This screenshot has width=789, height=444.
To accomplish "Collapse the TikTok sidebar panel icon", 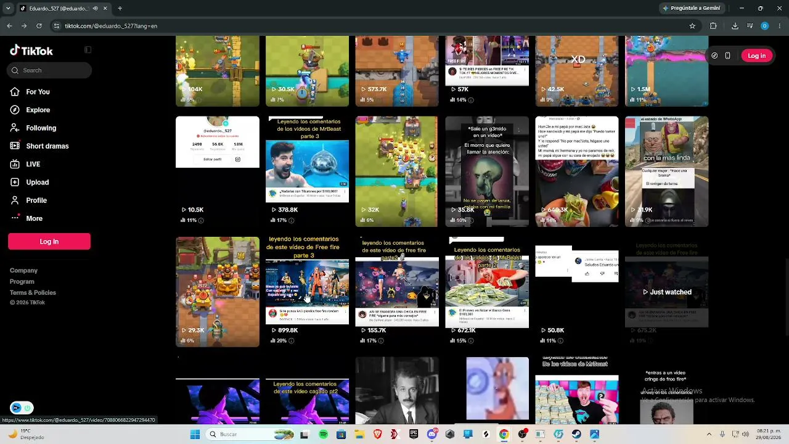I will coord(88,50).
